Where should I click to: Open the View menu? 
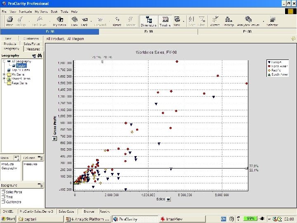point(13,12)
